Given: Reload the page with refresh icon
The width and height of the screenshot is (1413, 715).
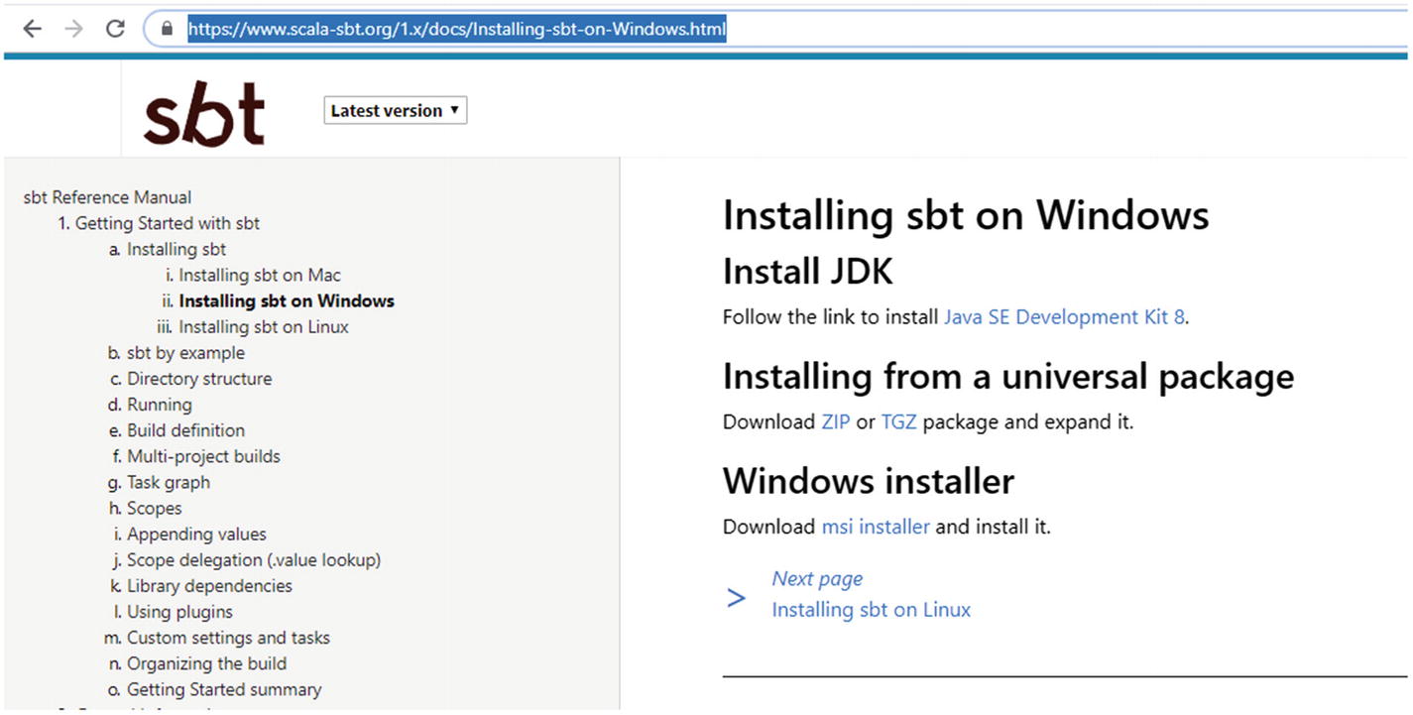Looking at the screenshot, I should [x=115, y=29].
